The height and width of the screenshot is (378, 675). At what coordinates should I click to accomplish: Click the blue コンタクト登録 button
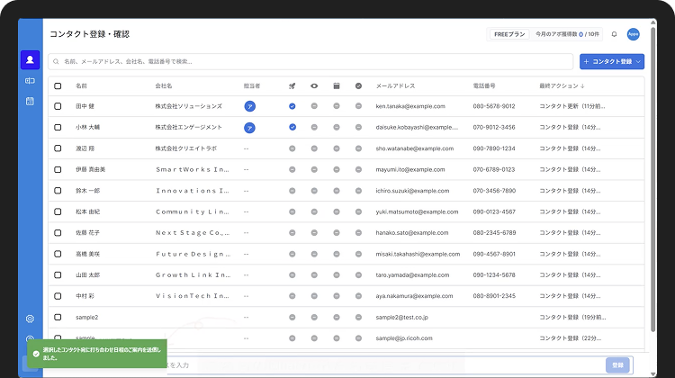612,61
